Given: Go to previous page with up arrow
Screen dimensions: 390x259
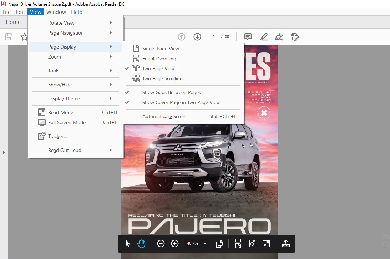Looking at the screenshot, I should pos(182,37).
